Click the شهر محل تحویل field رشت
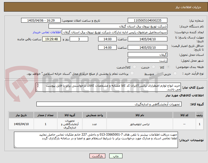Image resolution: width=208 pixels, height=163 pixels. coord(147,61)
